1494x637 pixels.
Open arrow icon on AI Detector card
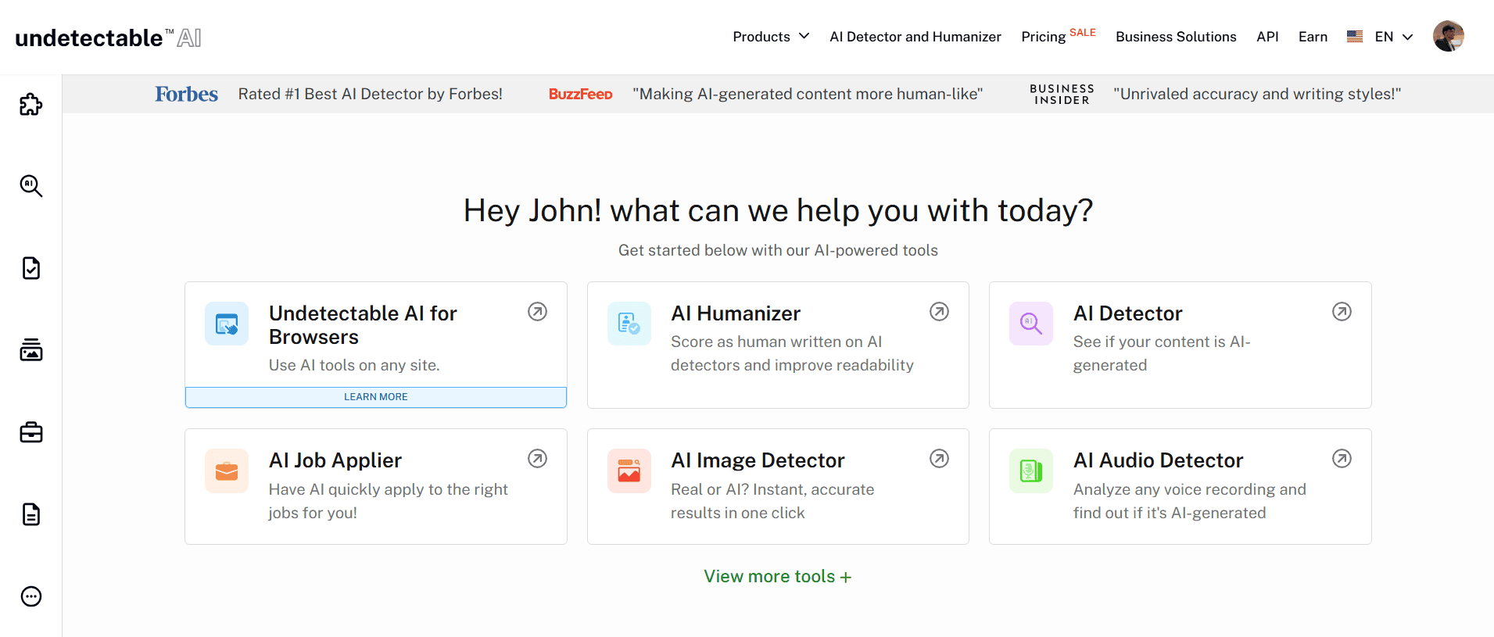[1342, 312]
